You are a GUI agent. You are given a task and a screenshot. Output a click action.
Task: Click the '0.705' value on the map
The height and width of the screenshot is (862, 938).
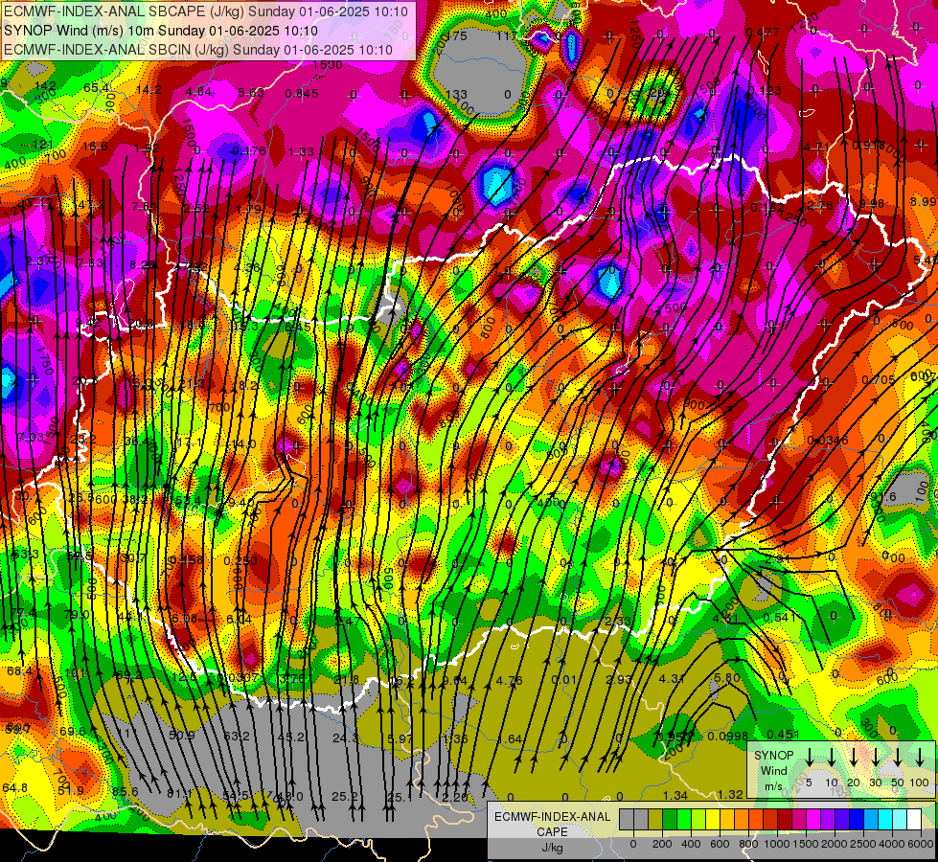879,380
